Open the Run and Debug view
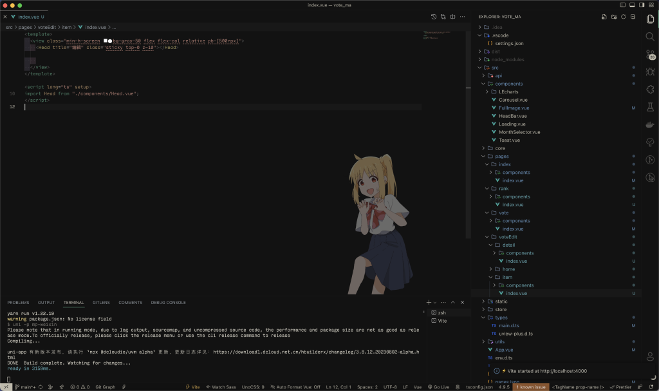Screen dimensions: 659x391 coord(650,72)
